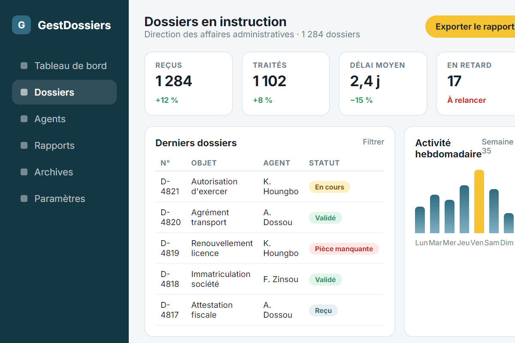Click the GestDossiers logo icon
The image size is (515, 343).
pos(21,25)
